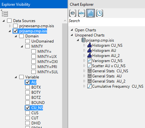Image resolution: width=145 pixels, height=128 pixels.
Task: Collapse the MINTY node
Action: [x=22, y=46]
